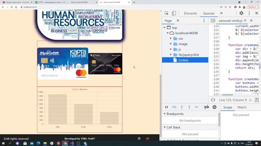
Task: Step into next function call
Action: [182, 107]
